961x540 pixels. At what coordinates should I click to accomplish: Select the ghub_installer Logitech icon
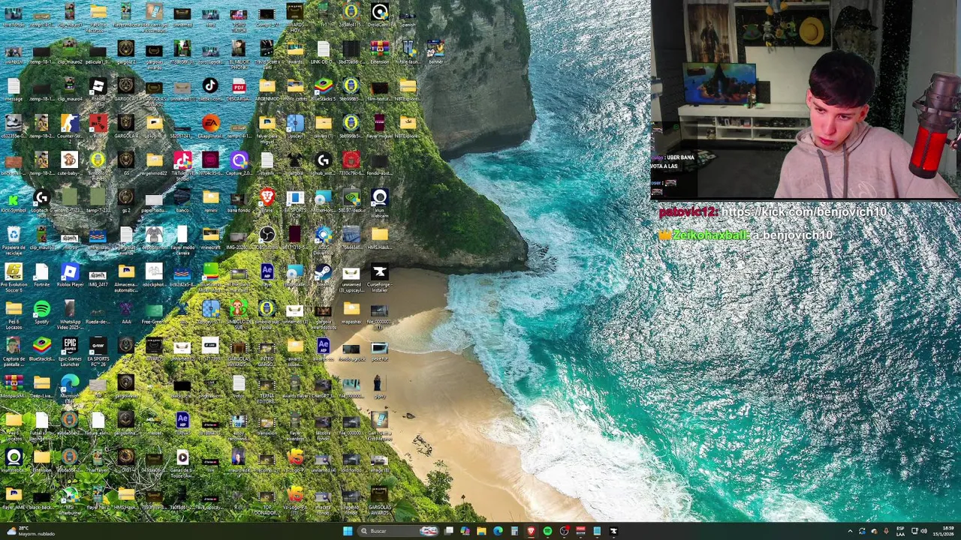tap(323, 163)
